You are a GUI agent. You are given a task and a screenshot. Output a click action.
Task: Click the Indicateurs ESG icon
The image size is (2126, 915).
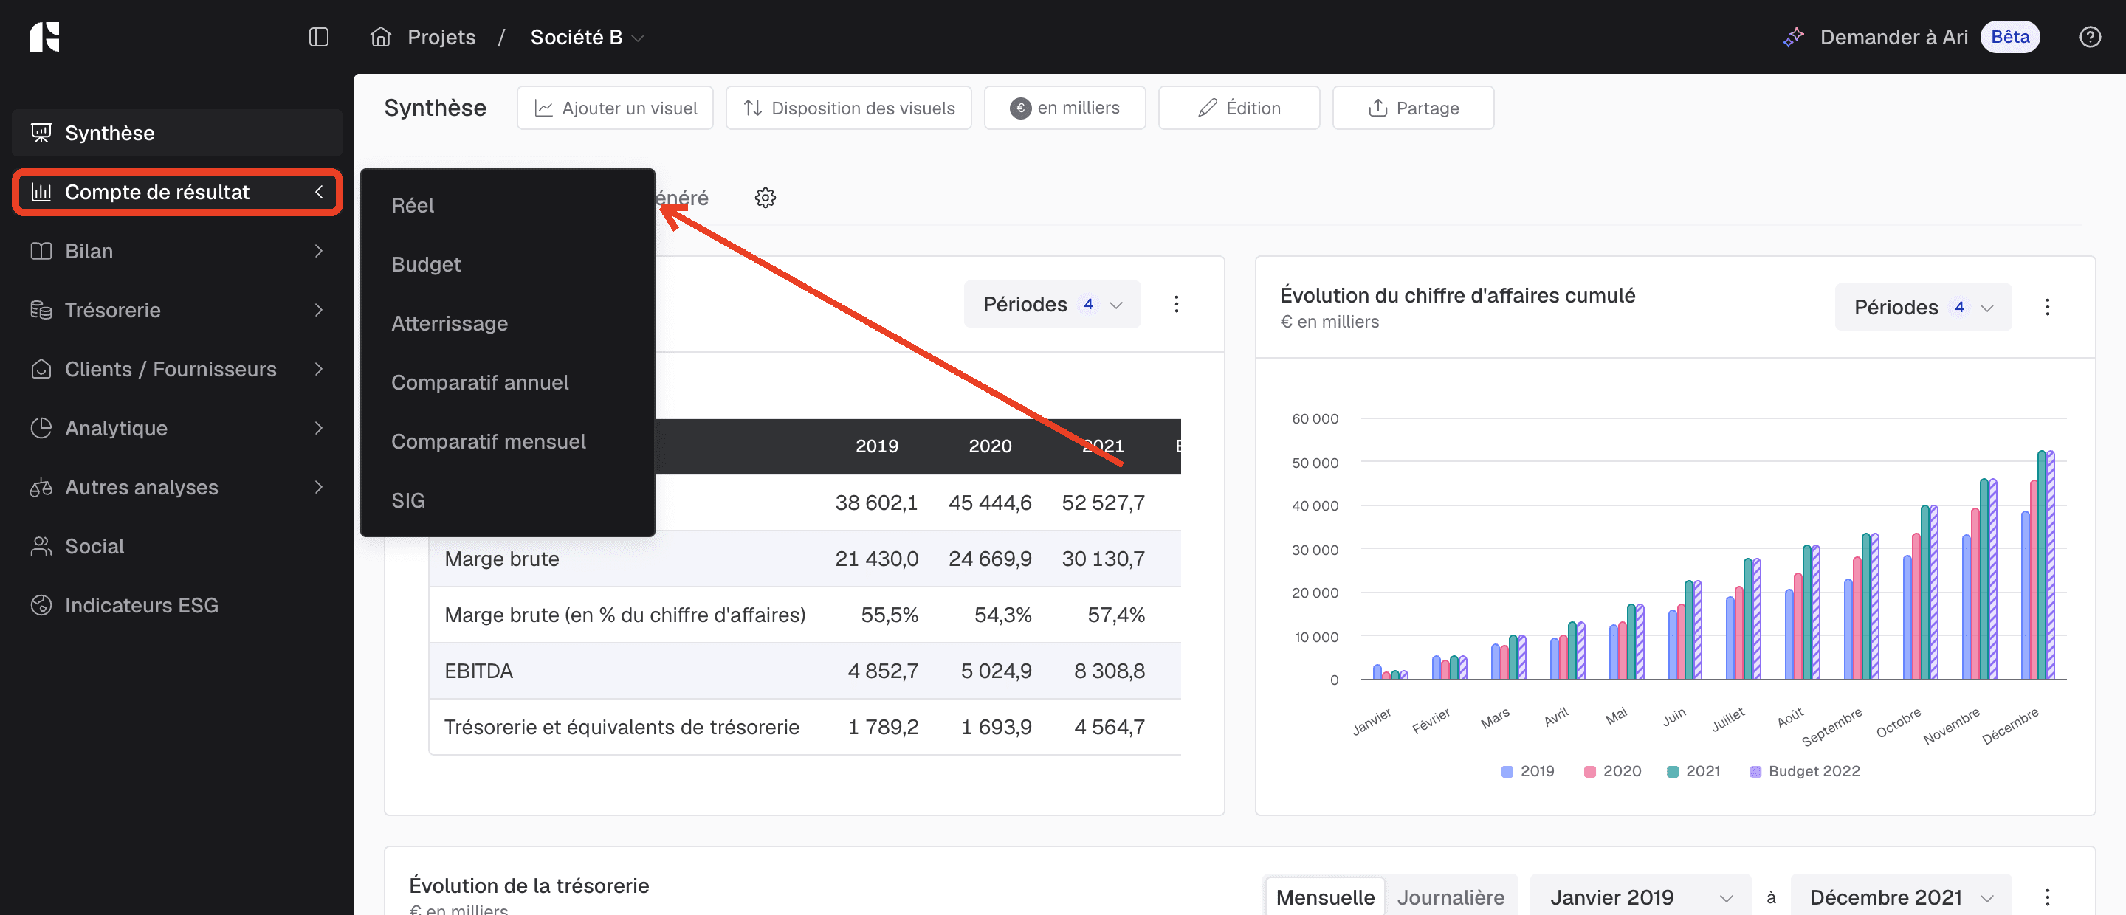[x=41, y=606]
